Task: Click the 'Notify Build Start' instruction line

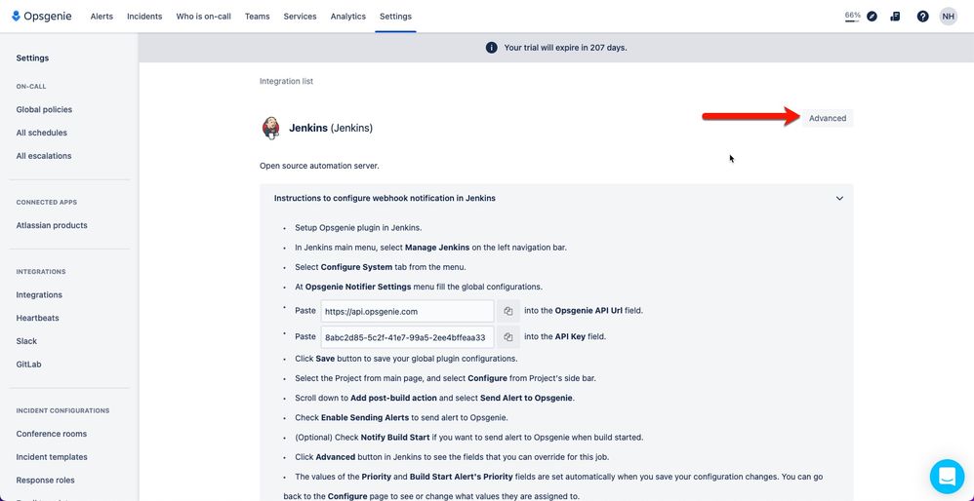Action: [469, 437]
